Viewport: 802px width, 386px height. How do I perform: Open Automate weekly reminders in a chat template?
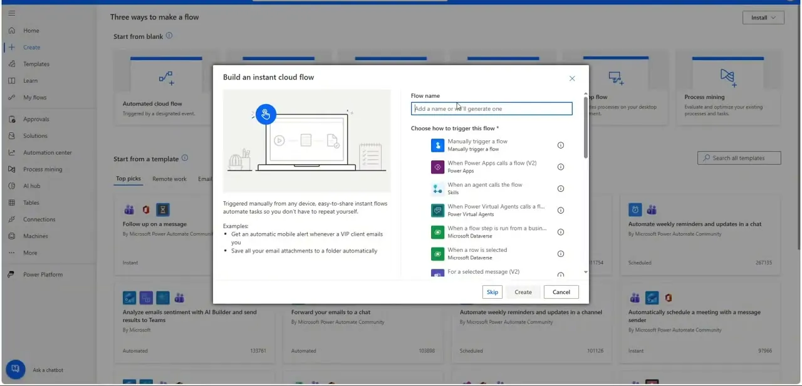pos(700,234)
